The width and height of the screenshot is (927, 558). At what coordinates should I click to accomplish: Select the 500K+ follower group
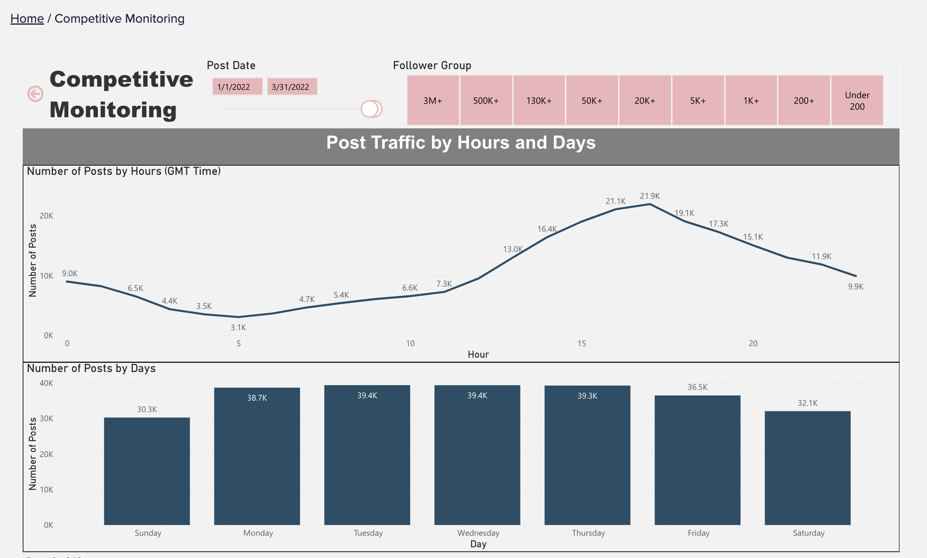click(486, 101)
